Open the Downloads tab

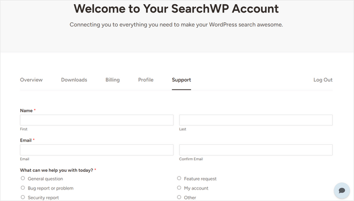point(74,80)
